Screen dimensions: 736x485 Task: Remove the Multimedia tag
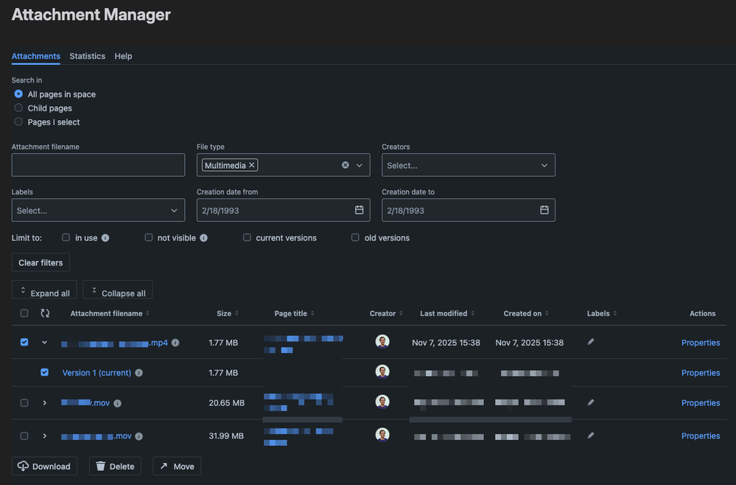(251, 165)
